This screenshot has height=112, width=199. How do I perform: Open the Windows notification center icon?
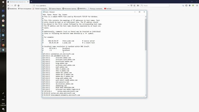tap(3, 109)
